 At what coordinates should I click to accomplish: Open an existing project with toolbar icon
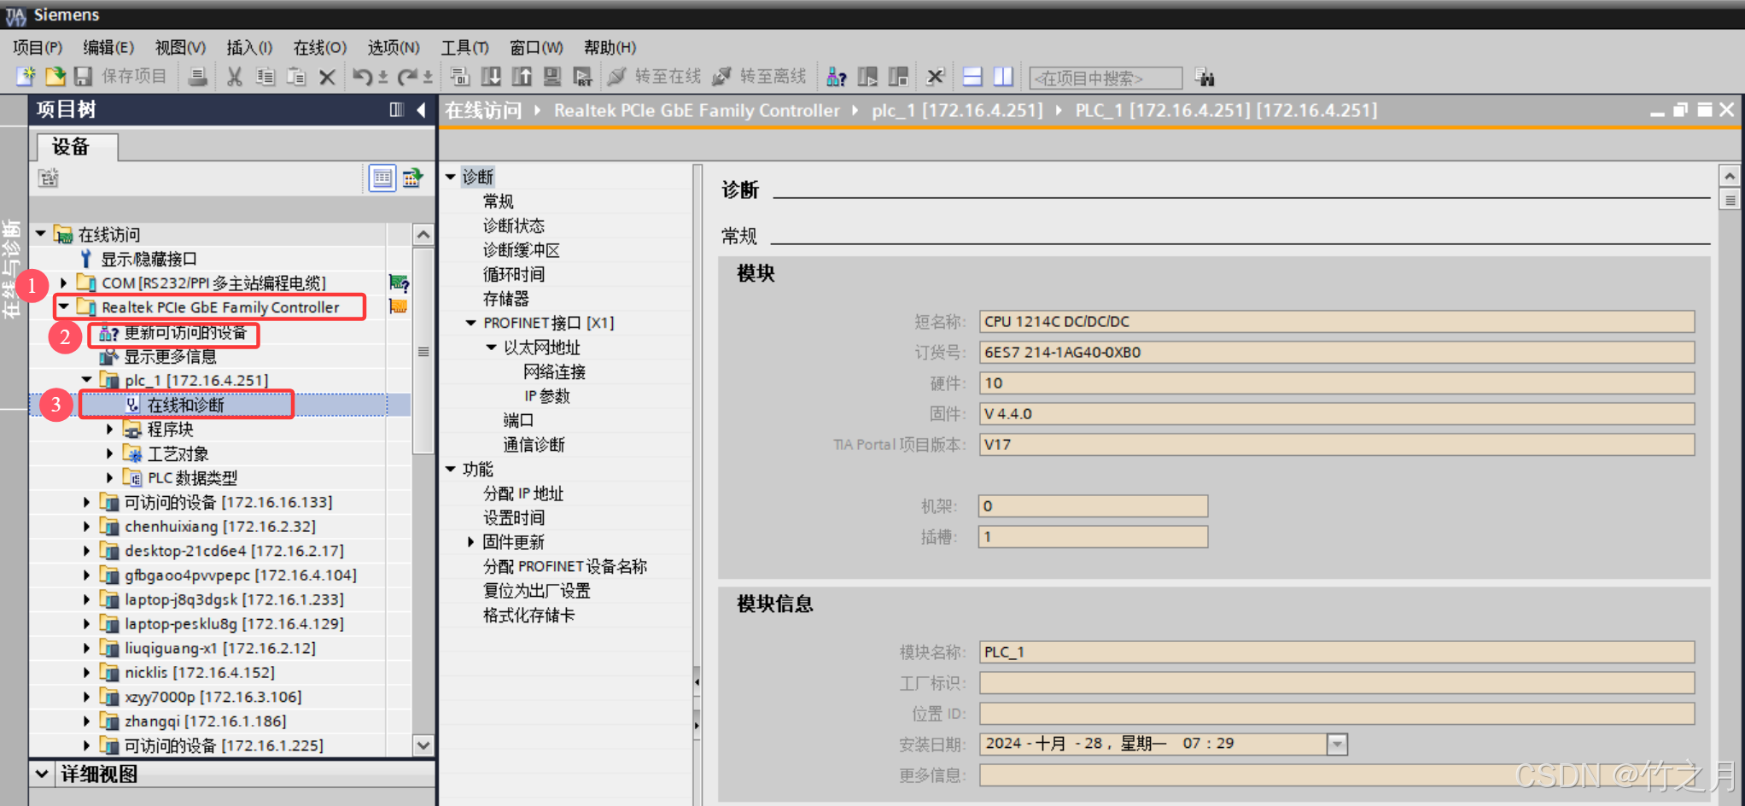click(x=55, y=77)
